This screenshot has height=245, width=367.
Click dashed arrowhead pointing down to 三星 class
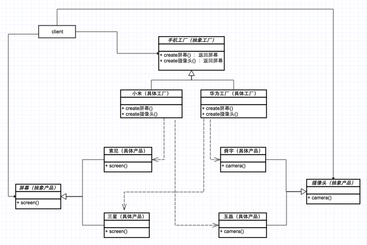(x=124, y=206)
